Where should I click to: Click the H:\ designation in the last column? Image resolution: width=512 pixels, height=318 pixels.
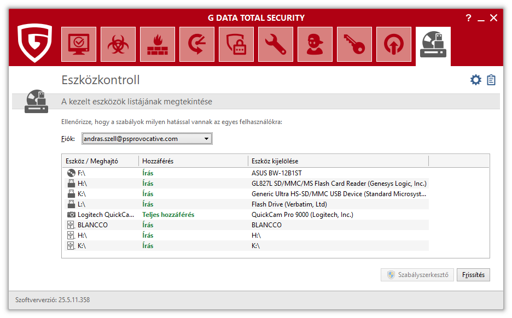point(256,235)
